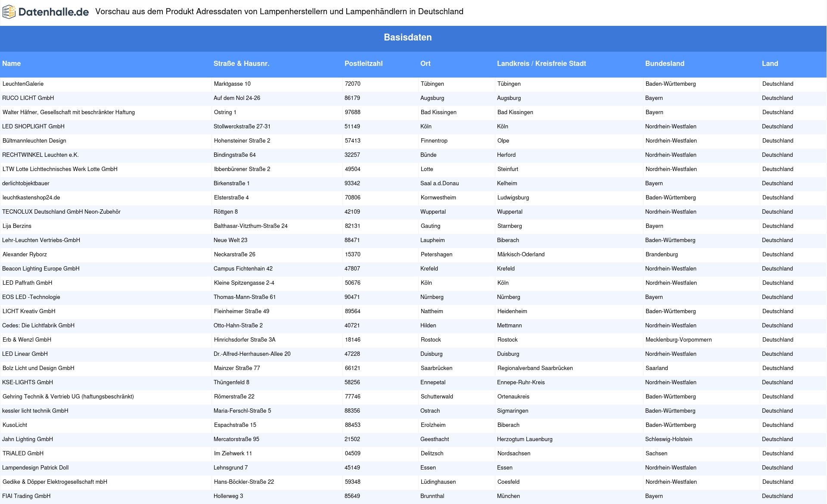Click the Lija Berzins name
Viewport: 827px width, 504px height.
pyautogui.click(x=17, y=226)
